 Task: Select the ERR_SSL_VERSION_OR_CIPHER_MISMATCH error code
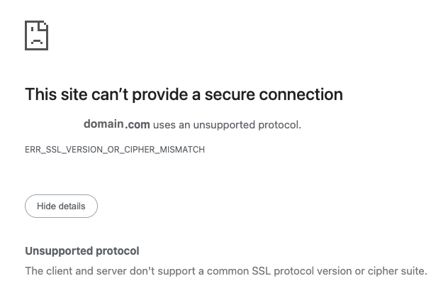115,150
